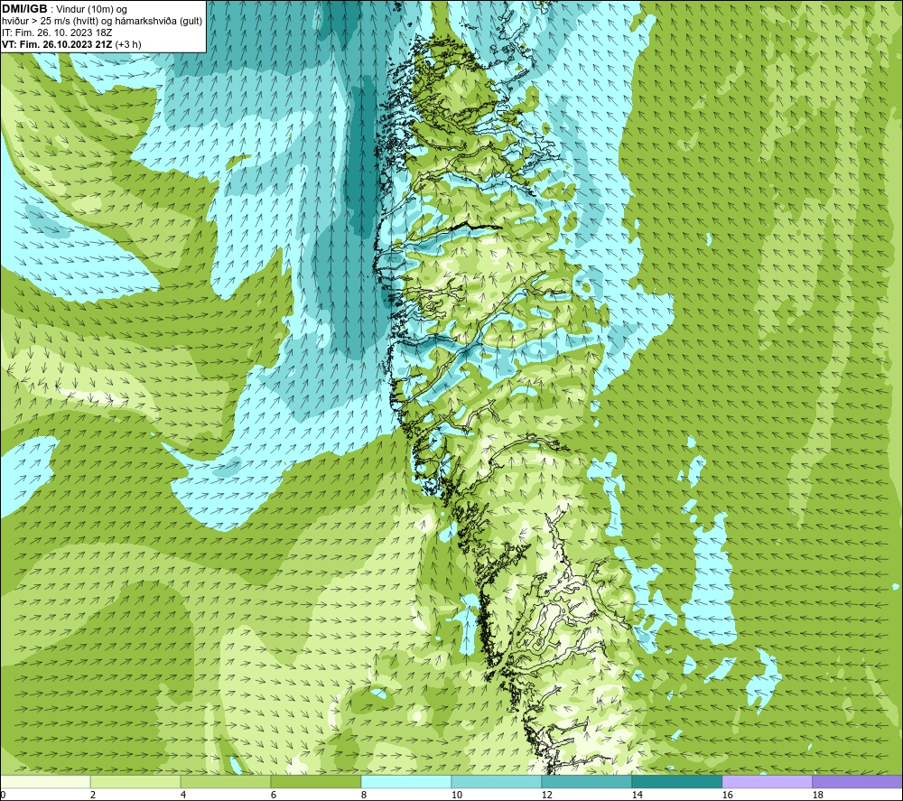Click the 8–10 m/s light cyan swatch
Screen dimensions: 903x801
[x=406, y=781]
